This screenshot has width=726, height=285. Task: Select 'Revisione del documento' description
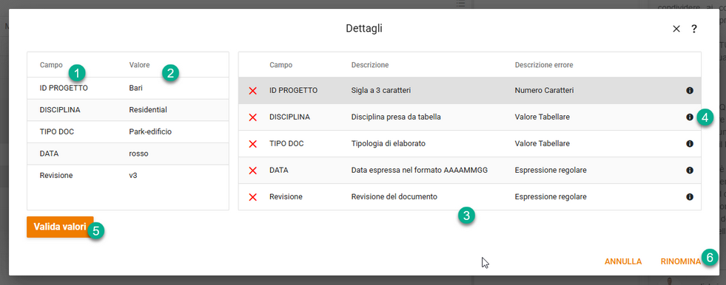394,197
